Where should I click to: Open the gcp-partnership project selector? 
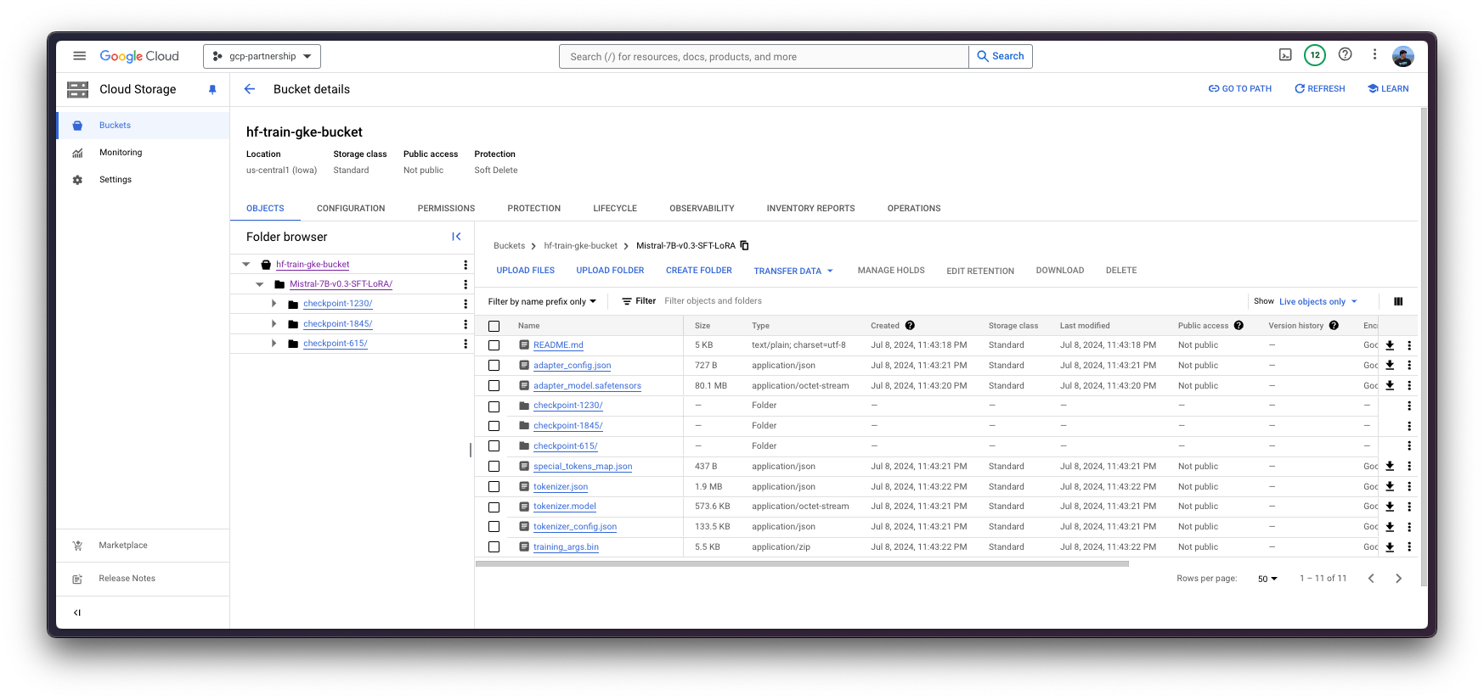(262, 56)
